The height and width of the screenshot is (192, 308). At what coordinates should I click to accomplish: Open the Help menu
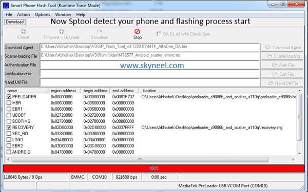coord(81,14)
